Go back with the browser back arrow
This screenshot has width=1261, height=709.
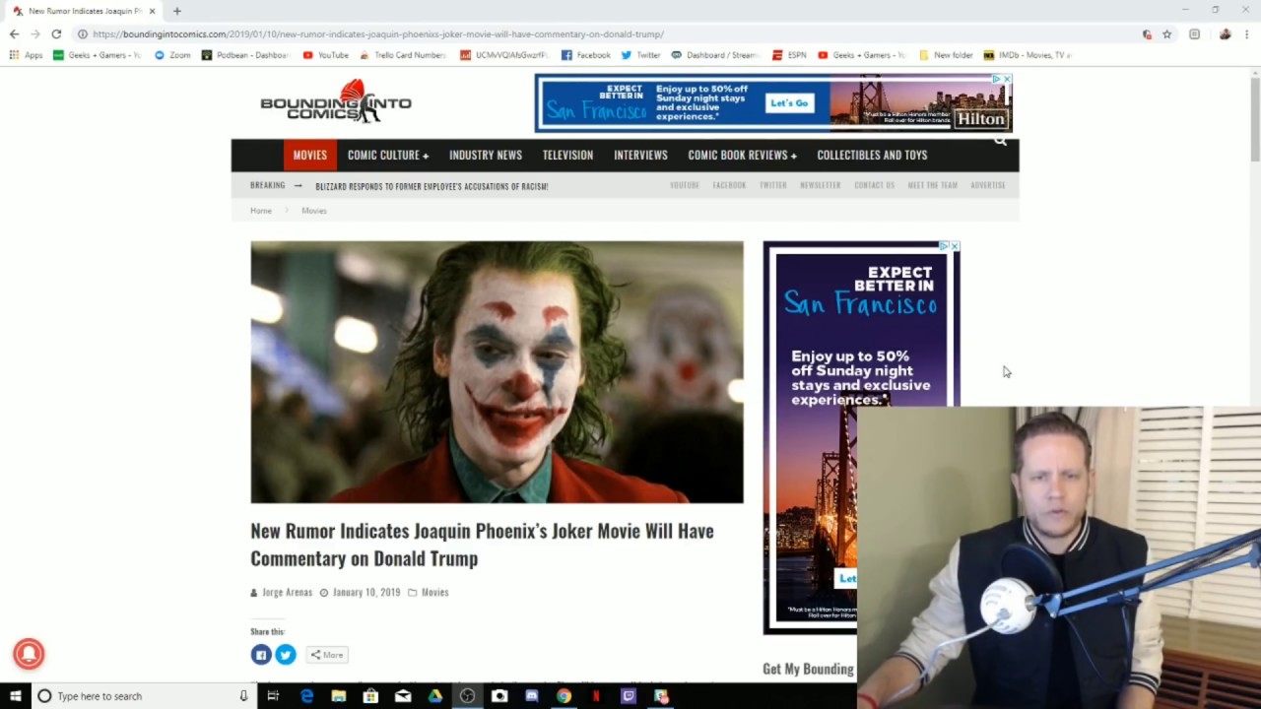pyautogui.click(x=14, y=33)
